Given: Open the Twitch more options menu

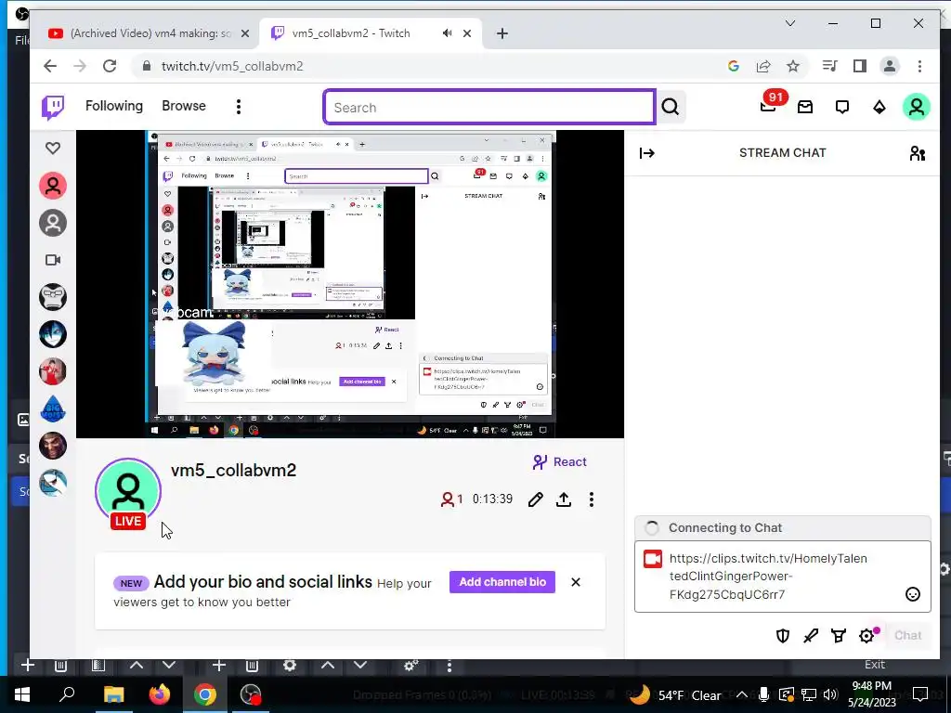Looking at the screenshot, I should coord(239,107).
